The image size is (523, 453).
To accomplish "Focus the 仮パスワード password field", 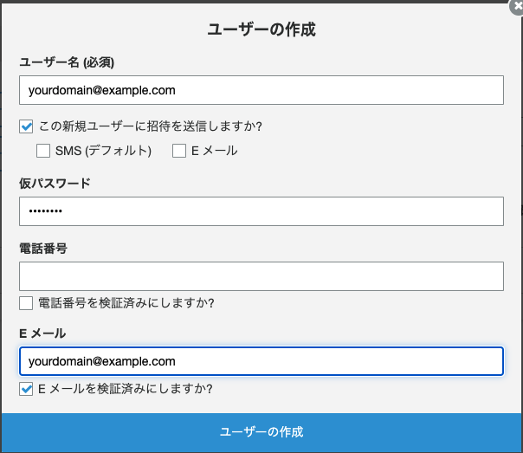I will click(x=261, y=211).
